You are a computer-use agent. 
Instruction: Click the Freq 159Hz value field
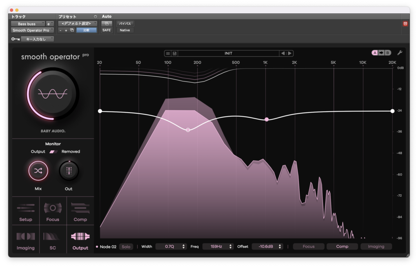click(x=216, y=247)
